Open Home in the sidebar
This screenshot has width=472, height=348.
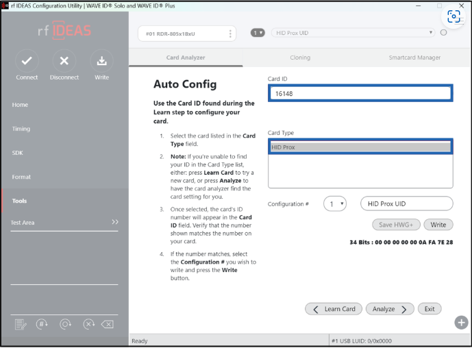[x=20, y=105]
